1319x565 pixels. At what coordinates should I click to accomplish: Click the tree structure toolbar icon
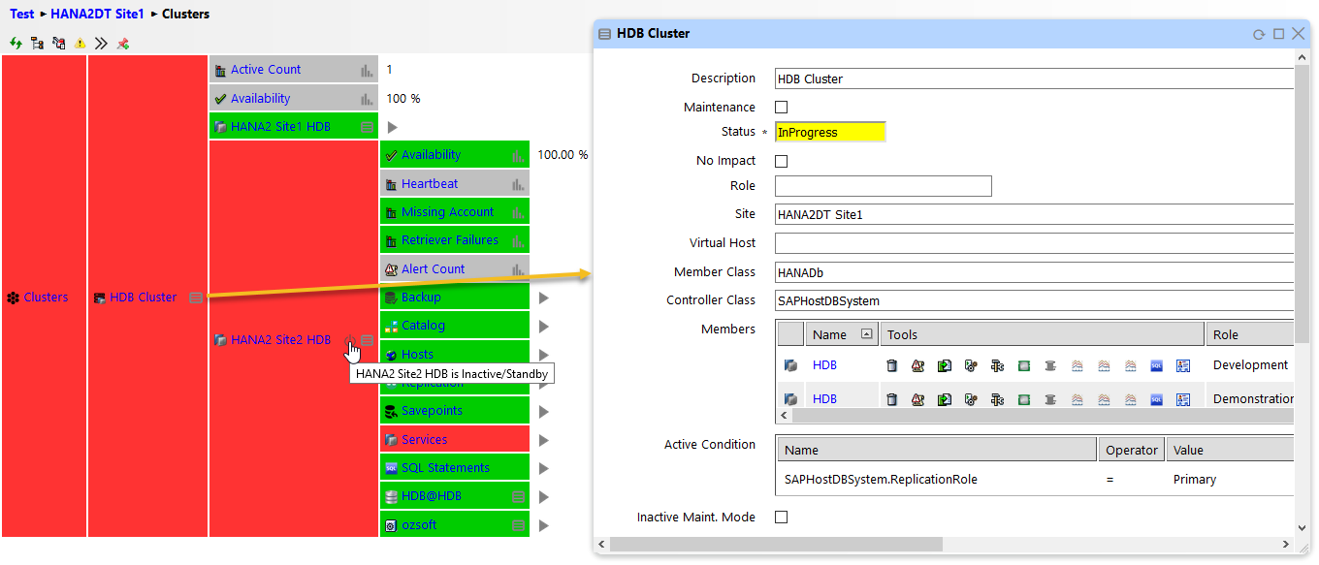37,44
